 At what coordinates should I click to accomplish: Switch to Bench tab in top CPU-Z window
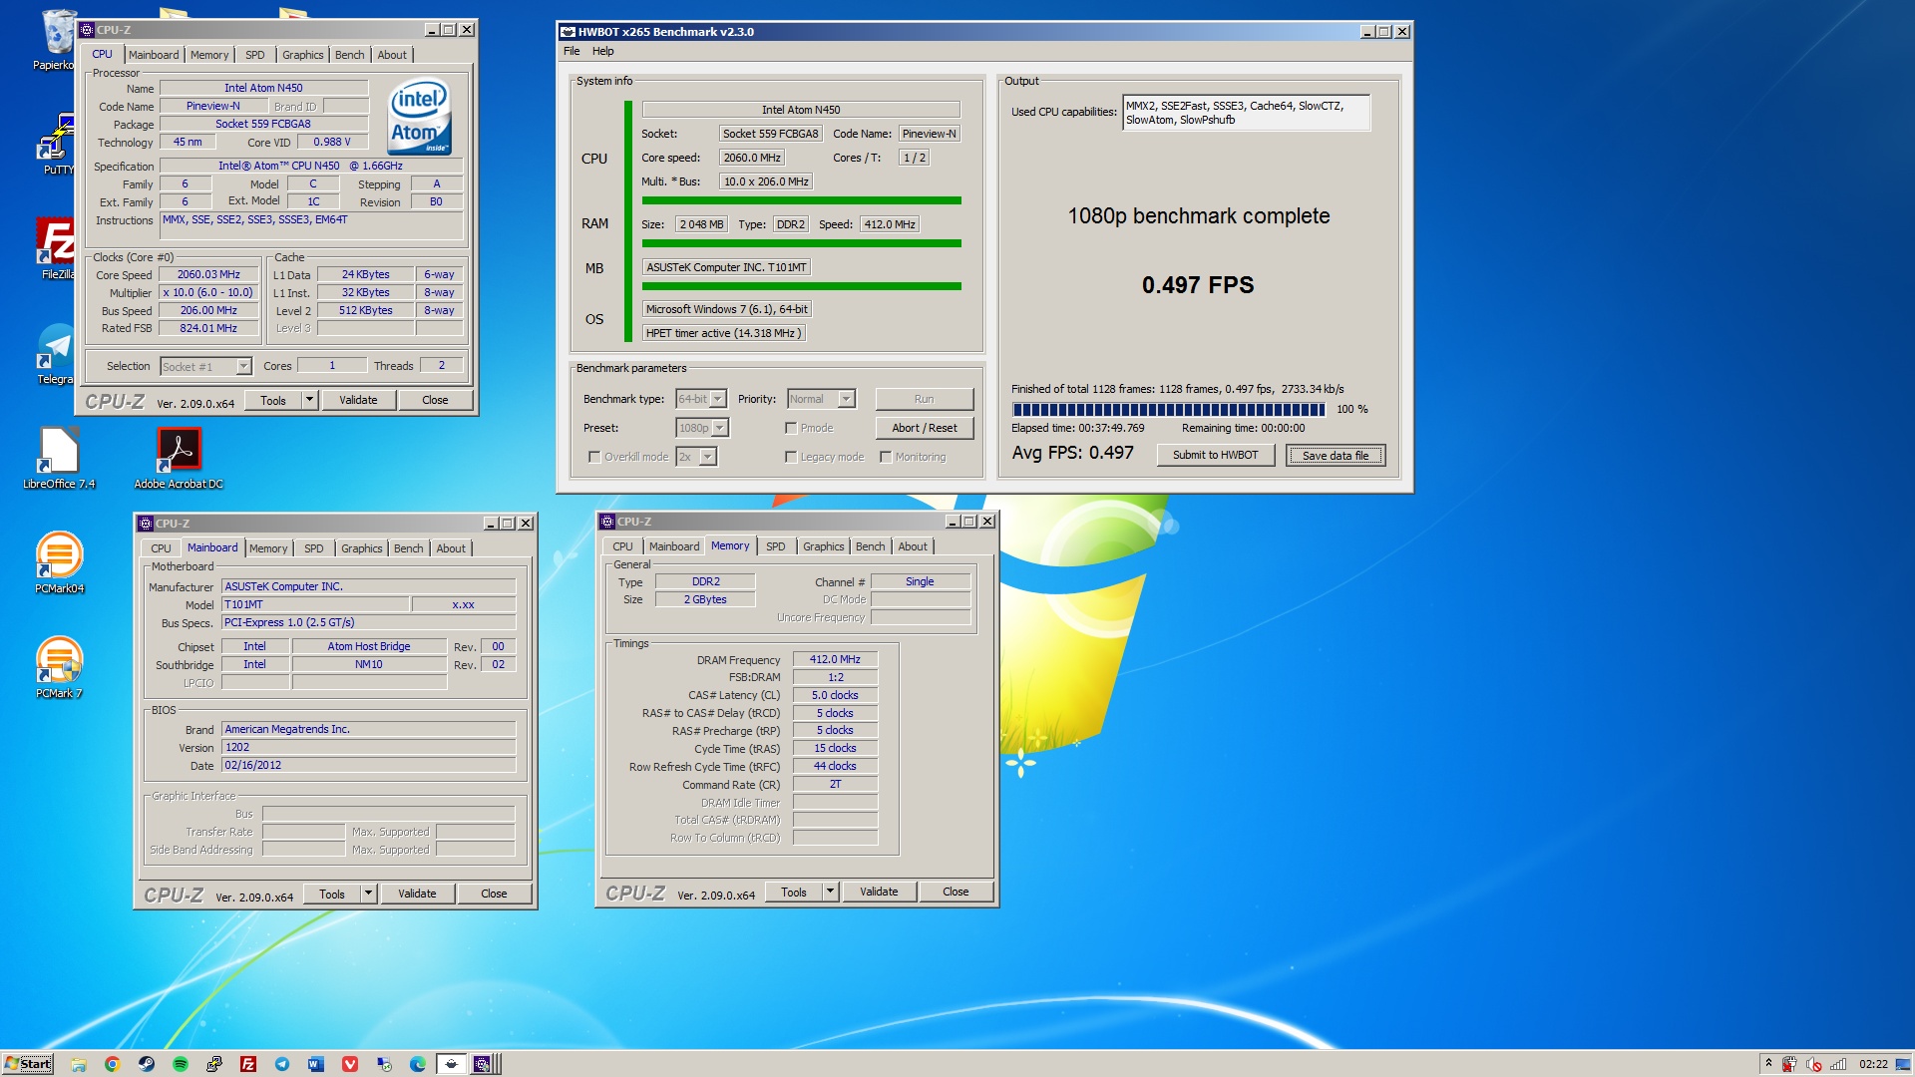(x=349, y=55)
